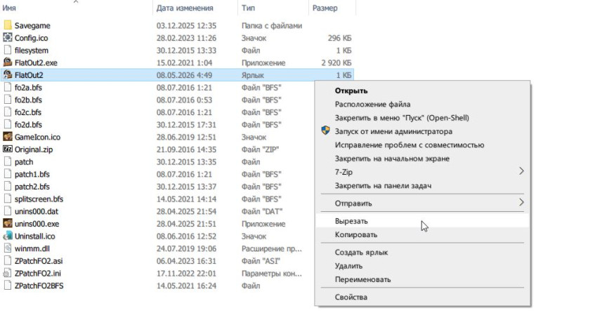
Task: Click the Uninstall.ico file icon
Action: point(8,236)
